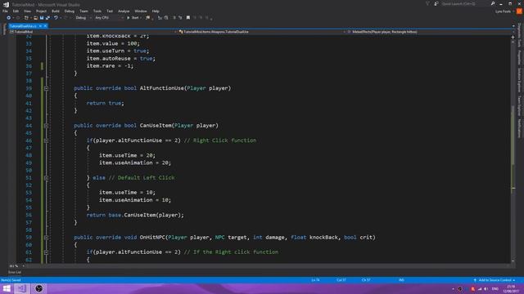Open the File menu

pyautogui.click(x=5, y=11)
